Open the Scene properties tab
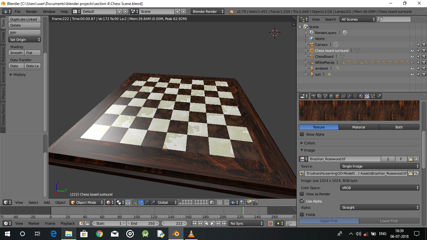 325,96
